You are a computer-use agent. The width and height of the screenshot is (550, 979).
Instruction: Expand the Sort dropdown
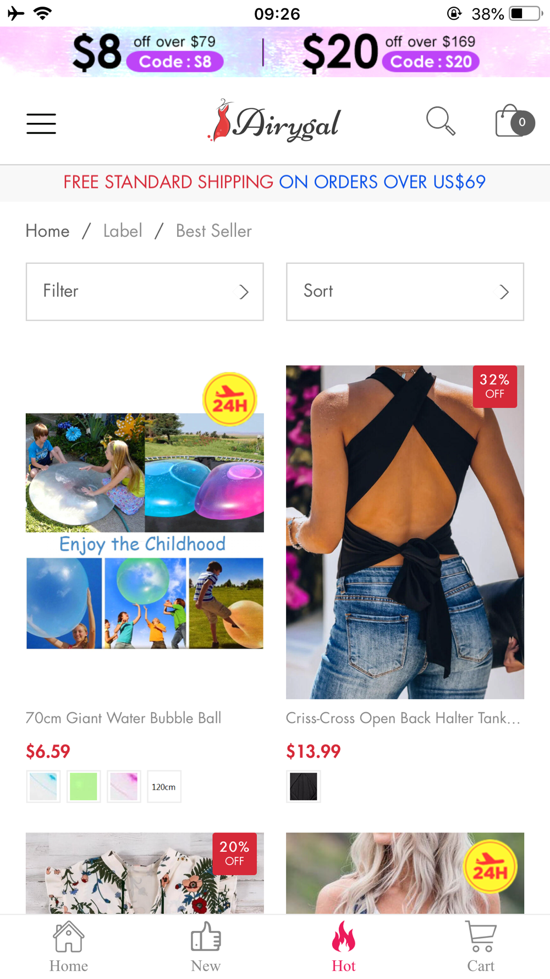pyautogui.click(x=405, y=291)
